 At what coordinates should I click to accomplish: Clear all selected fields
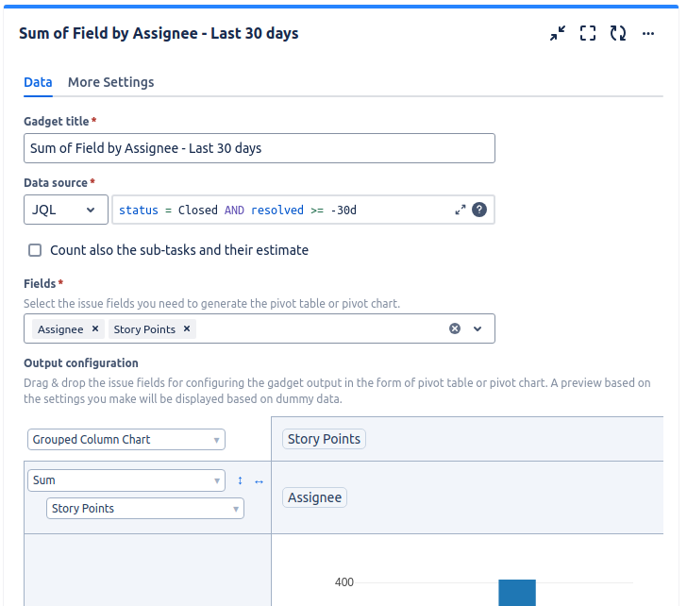455,328
